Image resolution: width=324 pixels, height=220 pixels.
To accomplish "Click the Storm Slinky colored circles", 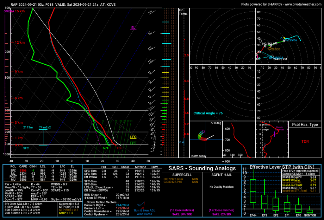I will coord(201,136).
